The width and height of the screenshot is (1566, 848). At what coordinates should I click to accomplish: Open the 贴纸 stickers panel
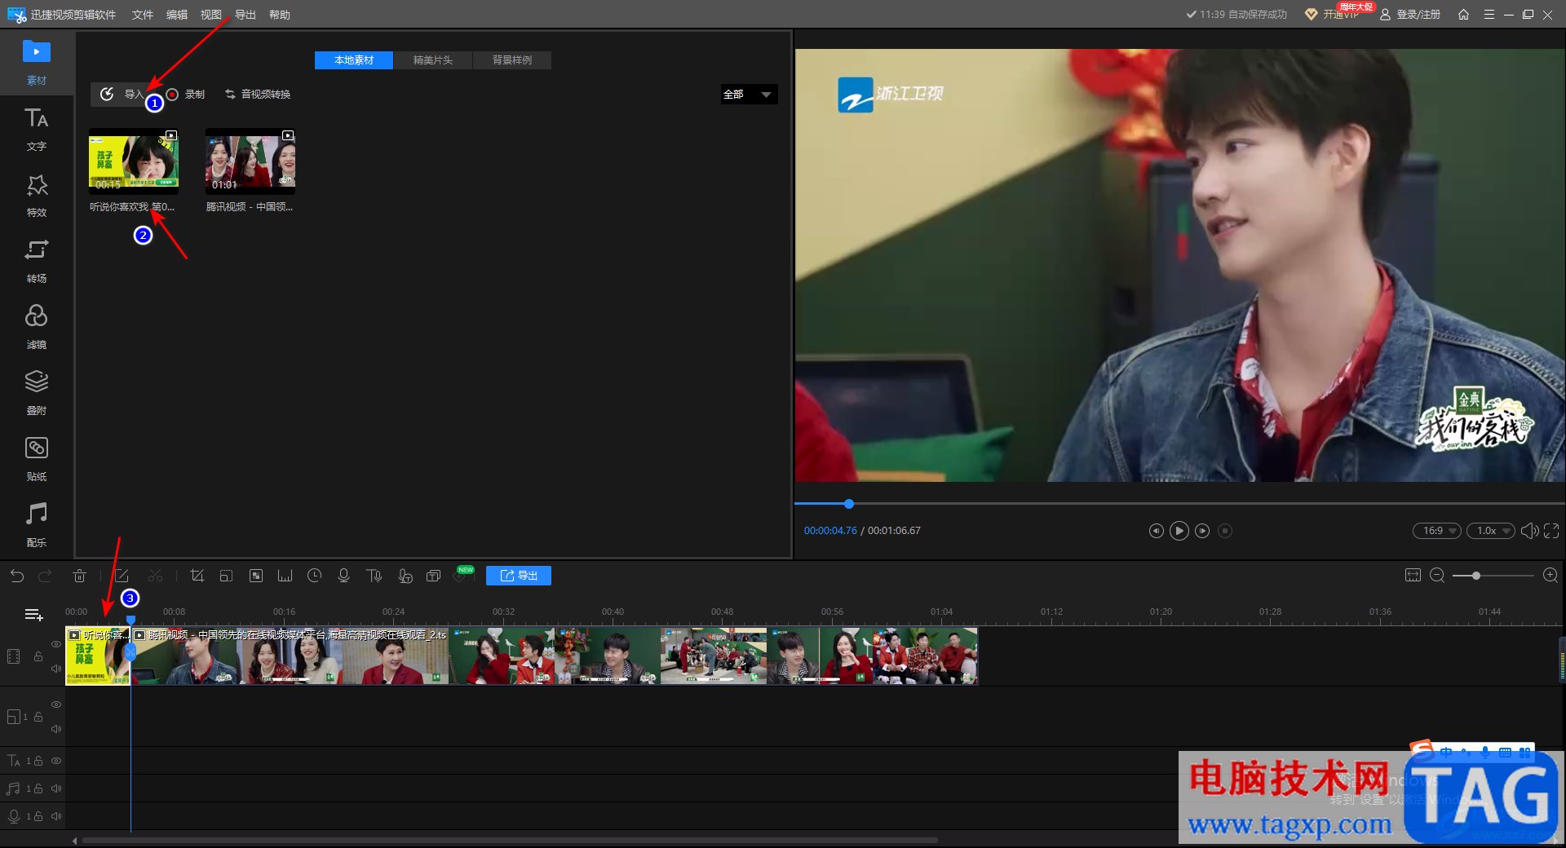click(x=36, y=459)
